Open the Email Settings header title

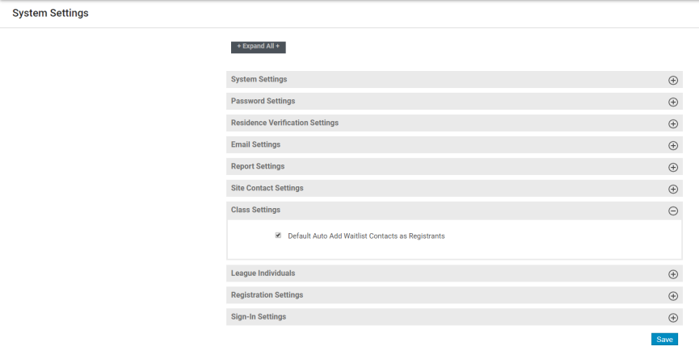pos(255,144)
